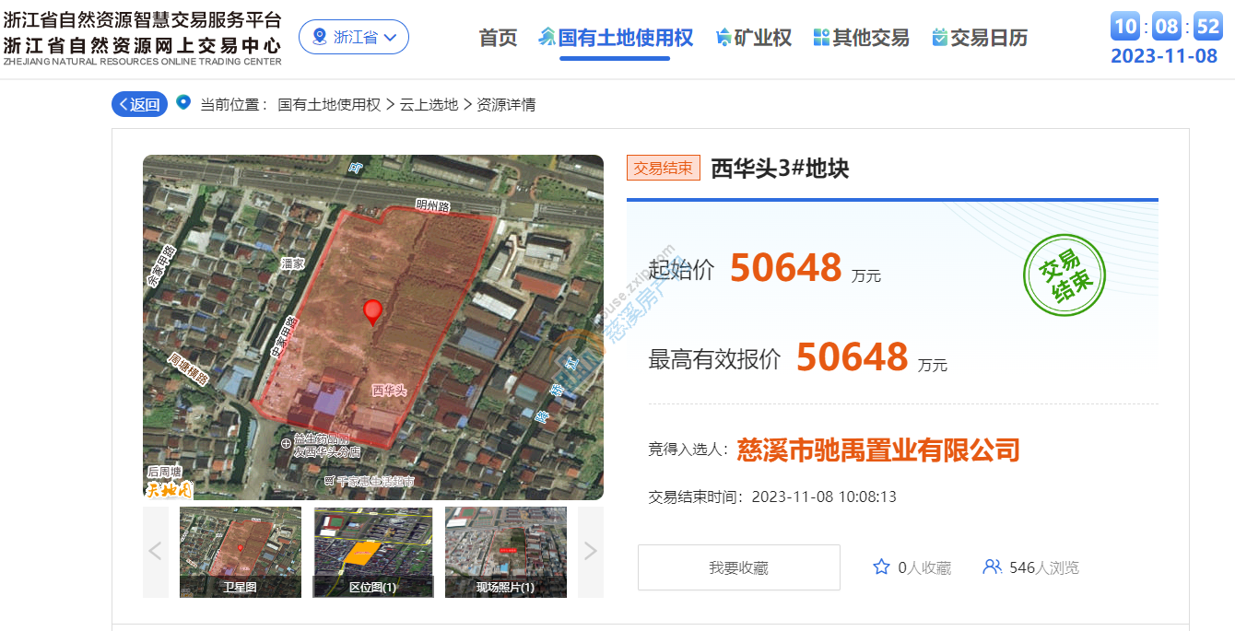Click the trading calendar icon
1235x631 pixels.
click(939, 38)
